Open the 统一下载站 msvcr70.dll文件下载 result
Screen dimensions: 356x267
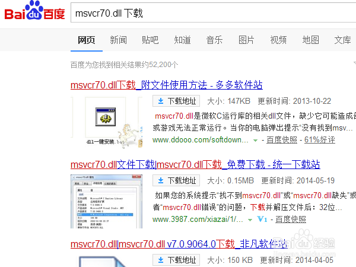[x=195, y=164]
